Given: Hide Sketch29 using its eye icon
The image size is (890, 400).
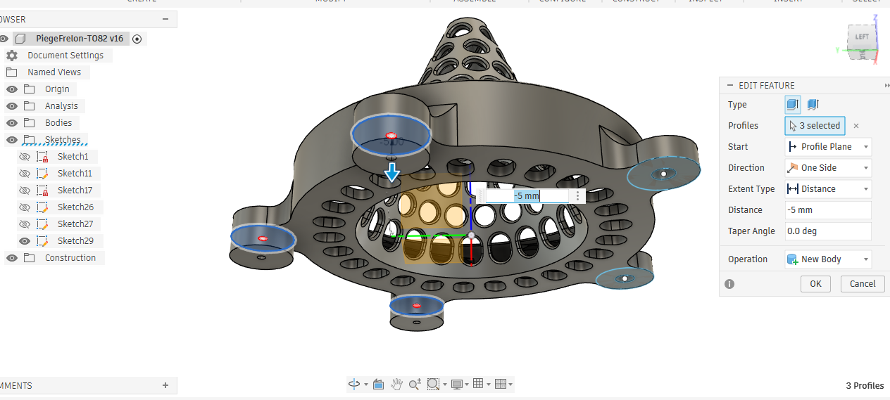Looking at the screenshot, I should click(x=25, y=241).
